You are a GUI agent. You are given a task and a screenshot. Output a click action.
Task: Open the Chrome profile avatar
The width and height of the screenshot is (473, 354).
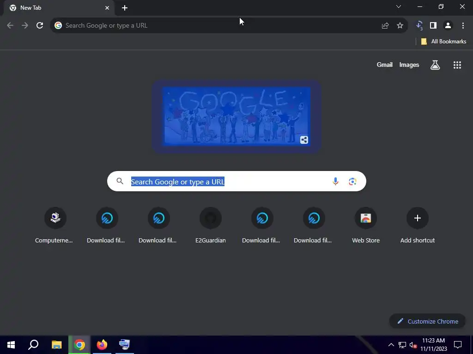click(x=448, y=26)
